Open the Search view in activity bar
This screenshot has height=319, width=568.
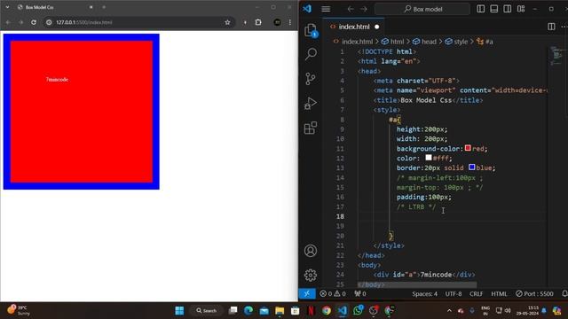(311, 54)
